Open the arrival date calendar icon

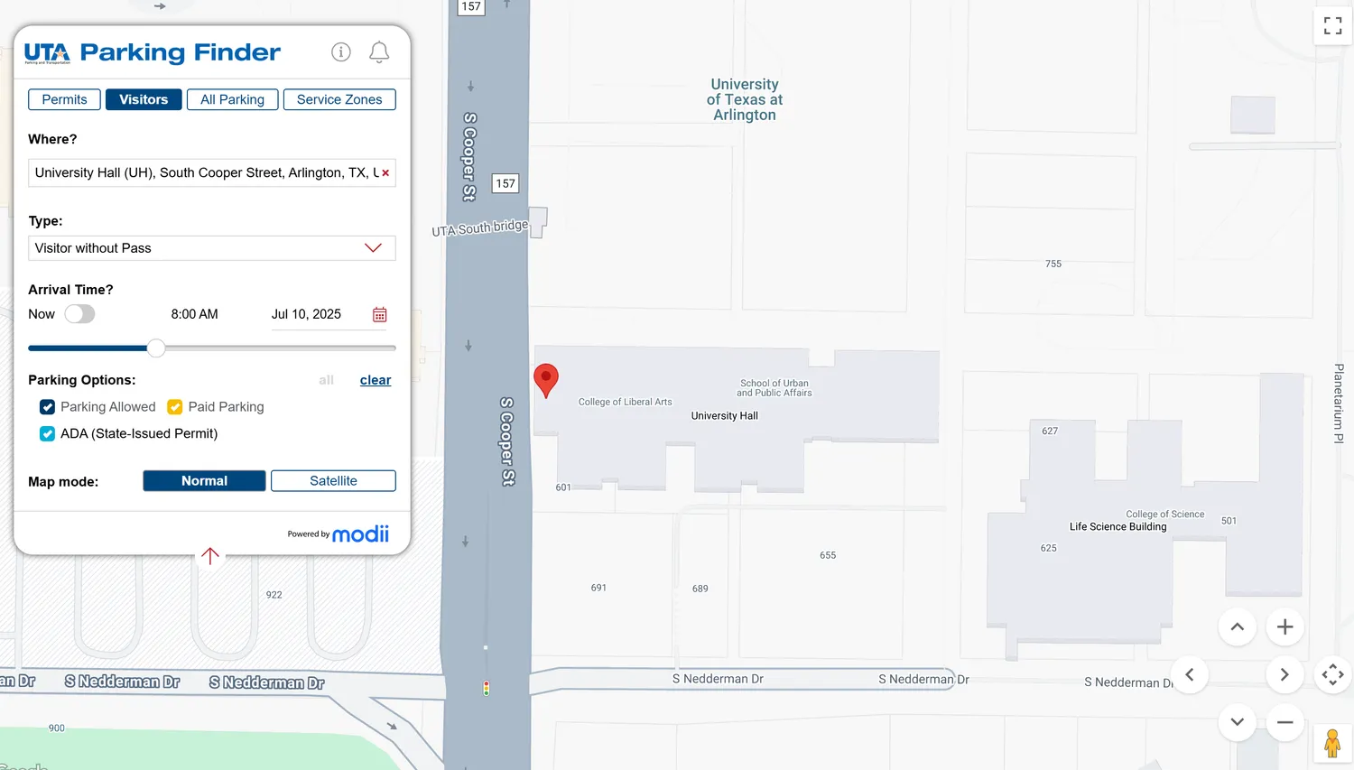click(380, 314)
